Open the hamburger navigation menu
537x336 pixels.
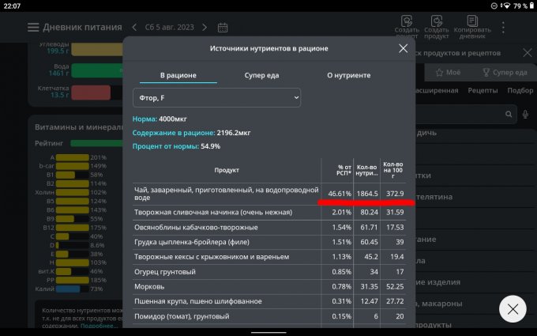(32, 27)
